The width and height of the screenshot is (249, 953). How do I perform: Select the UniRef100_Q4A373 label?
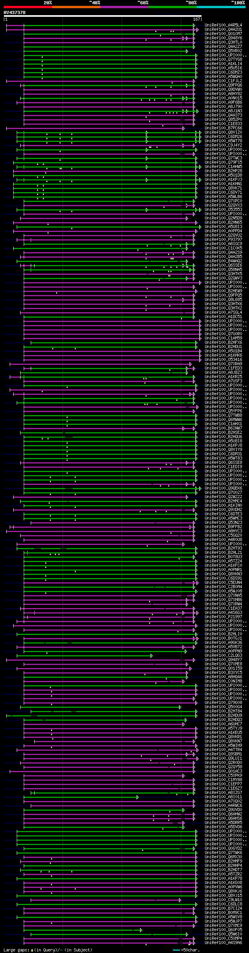(223, 115)
